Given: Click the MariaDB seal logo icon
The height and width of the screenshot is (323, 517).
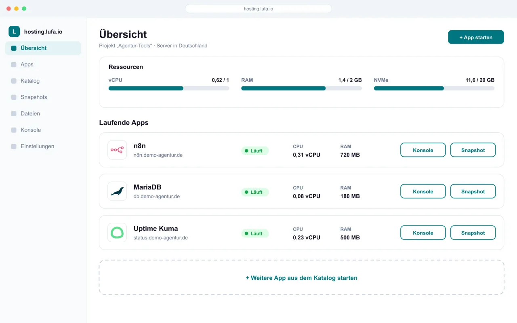Looking at the screenshot, I should [x=117, y=191].
